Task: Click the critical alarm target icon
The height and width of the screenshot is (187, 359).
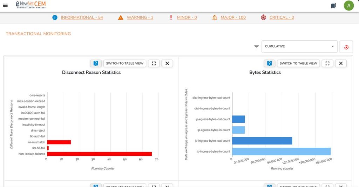Action: (x=264, y=18)
